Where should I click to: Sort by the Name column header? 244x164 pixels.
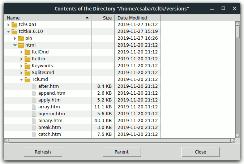click(x=47, y=18)
